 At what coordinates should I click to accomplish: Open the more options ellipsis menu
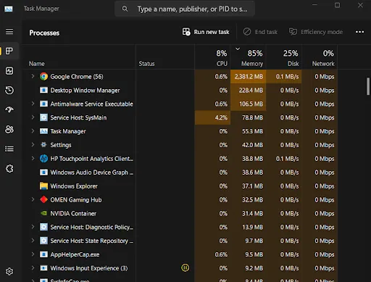[359, 32]
